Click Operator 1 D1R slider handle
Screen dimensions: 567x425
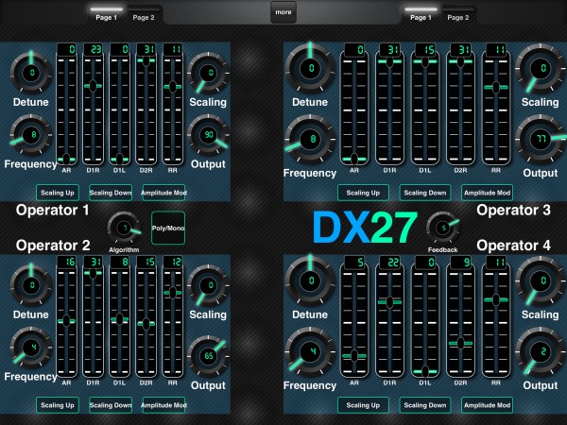pyautogui.click(x=93, y=86)
